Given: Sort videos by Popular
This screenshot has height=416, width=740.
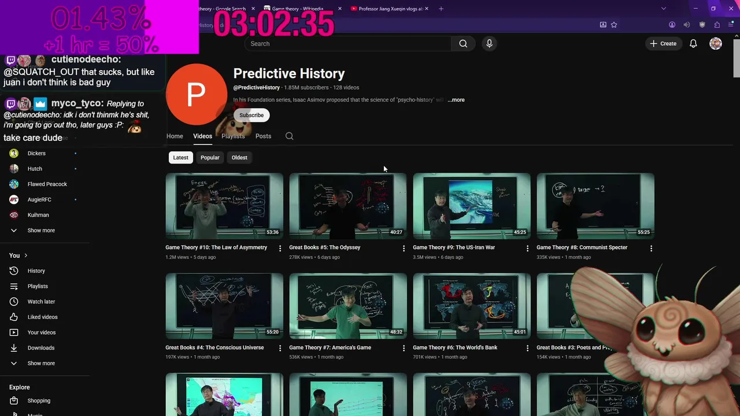Looking at the screenshot, I should pos(210,158).
